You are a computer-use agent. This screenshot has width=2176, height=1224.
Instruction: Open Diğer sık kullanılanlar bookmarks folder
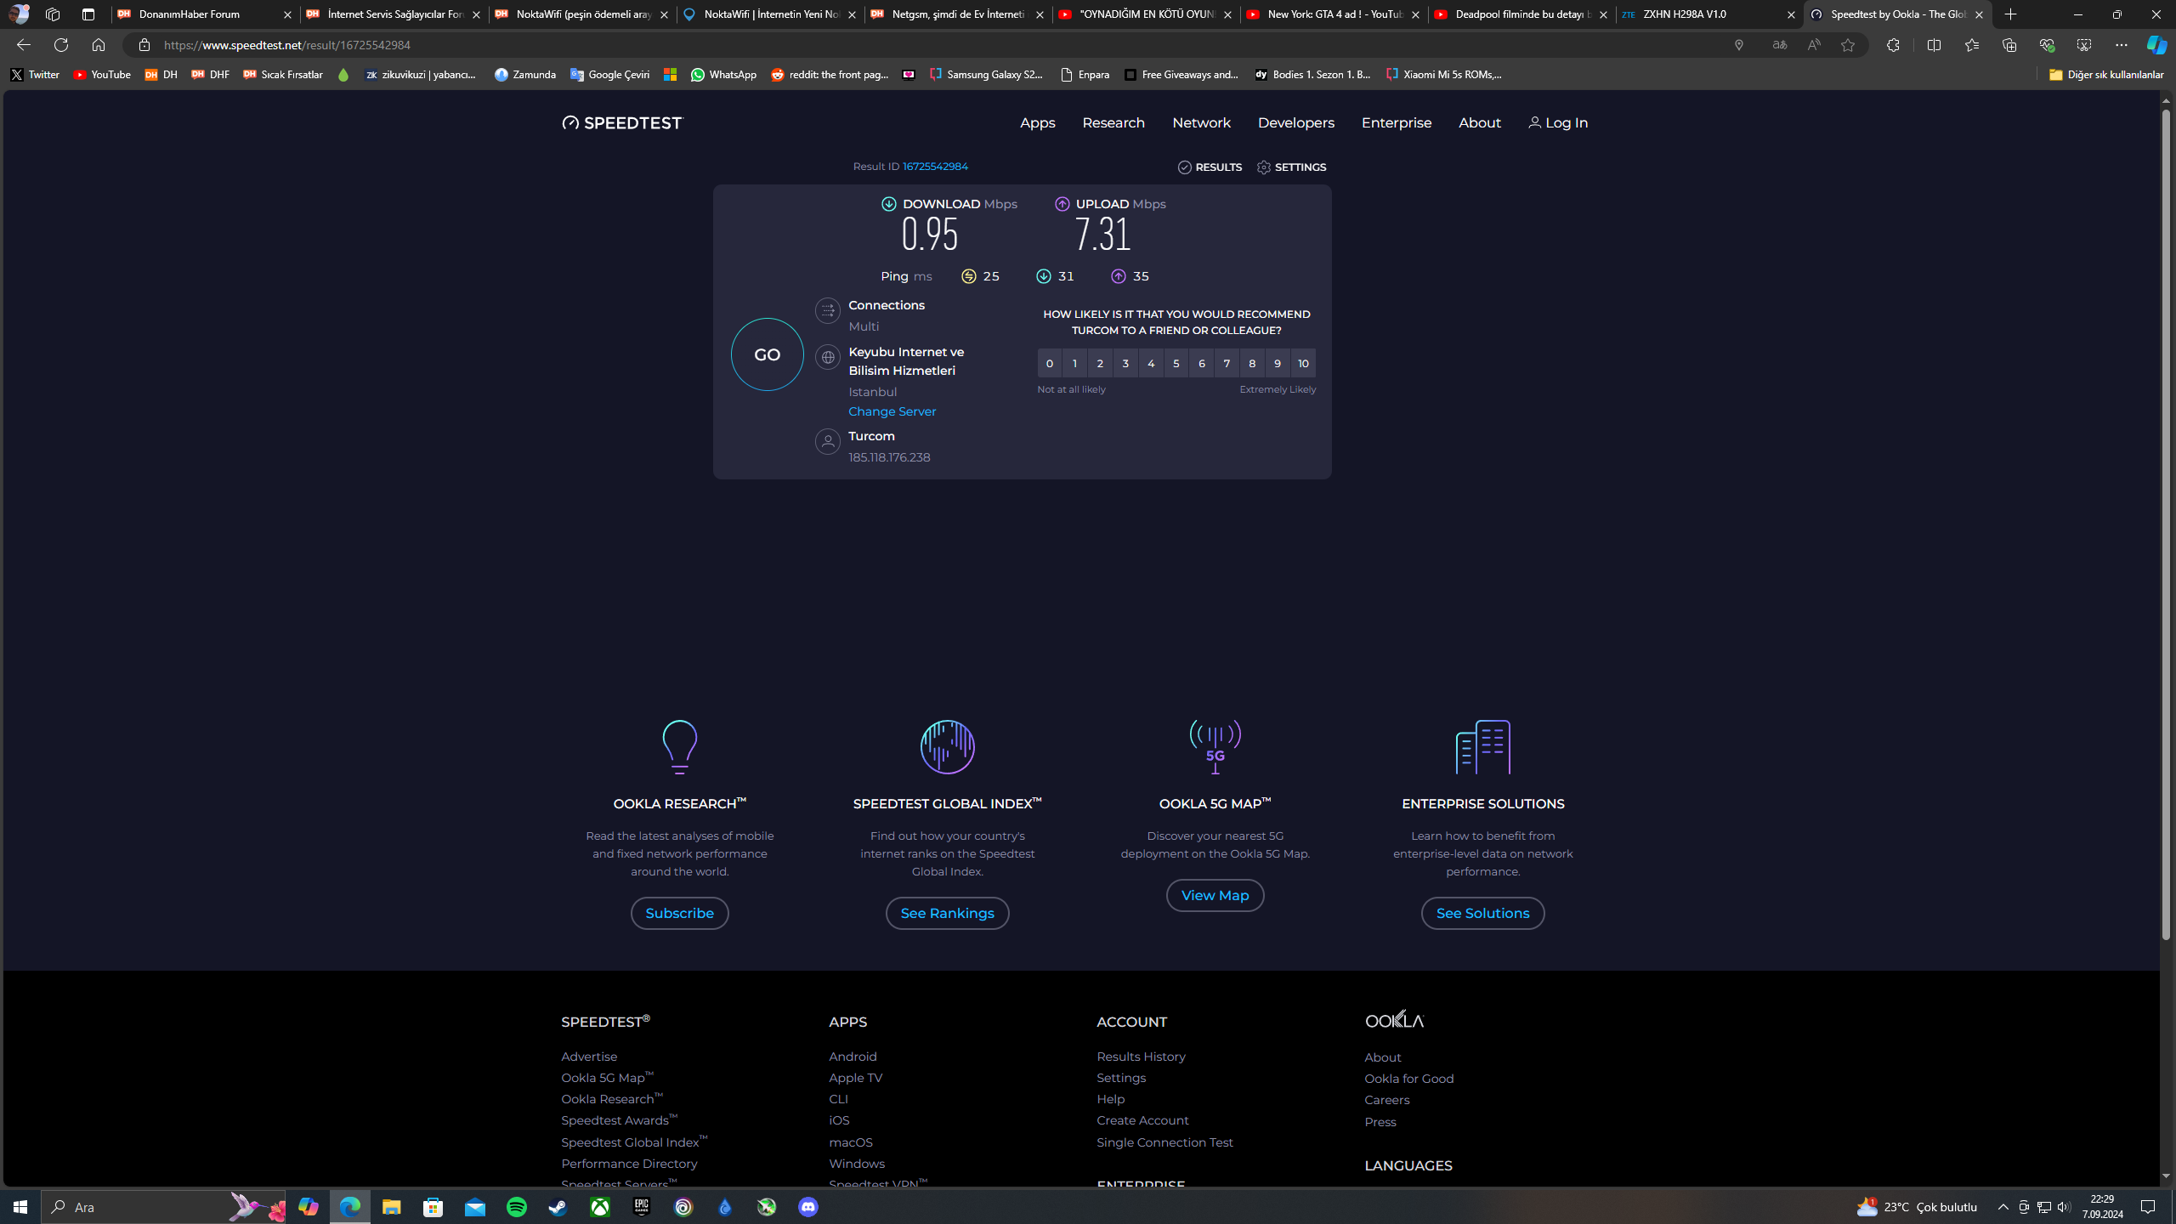pyautogui.click(x=2105, y=75)
